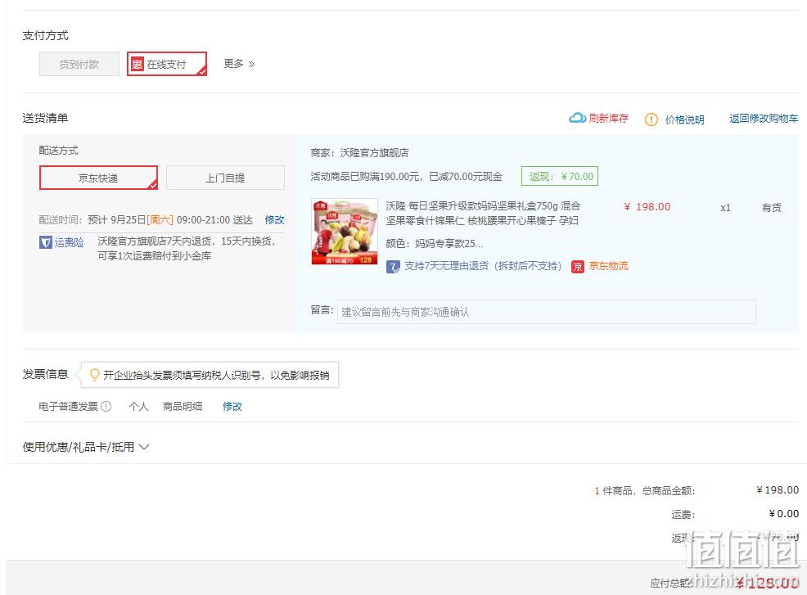Expand 使用优惠/礼品卡/抵用 section
The width and height of the screenshot is (807, 595).
point(85,447)
